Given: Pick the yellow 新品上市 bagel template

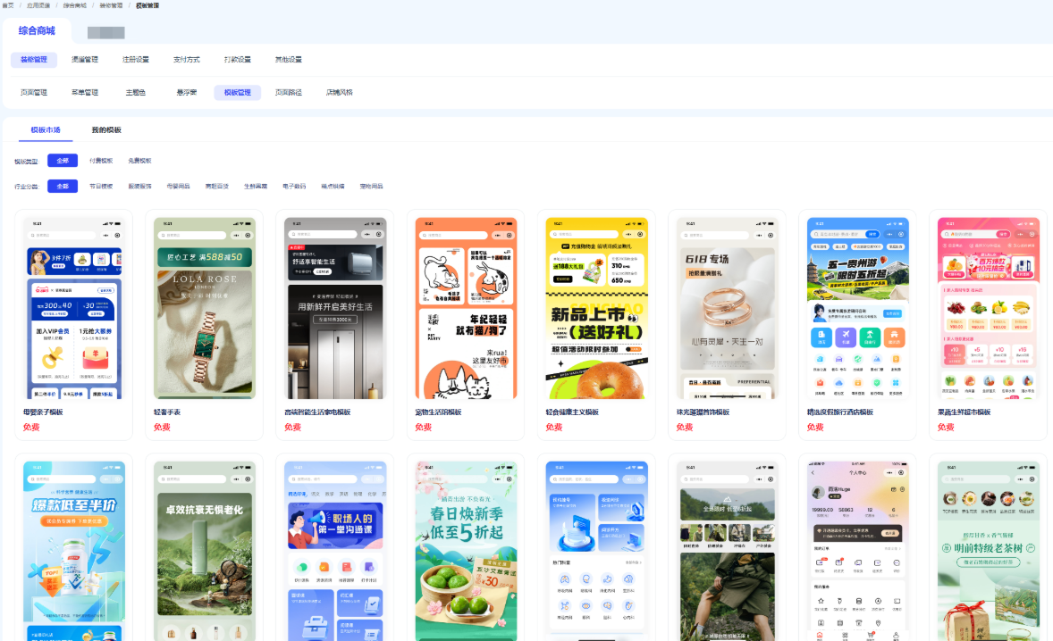Looking at the screenshot, I should (x=595, y=308).
